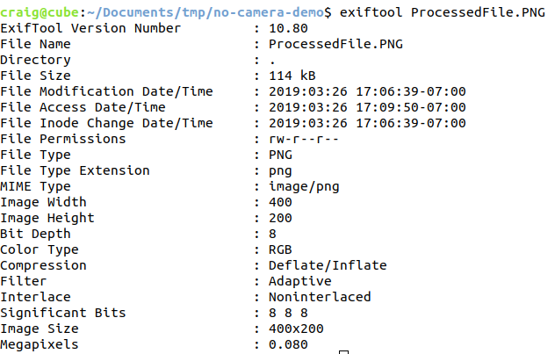Click the File Name value ProcessedFile.PNG
Screen dimensions: 555x354
[x=335, y=44]
